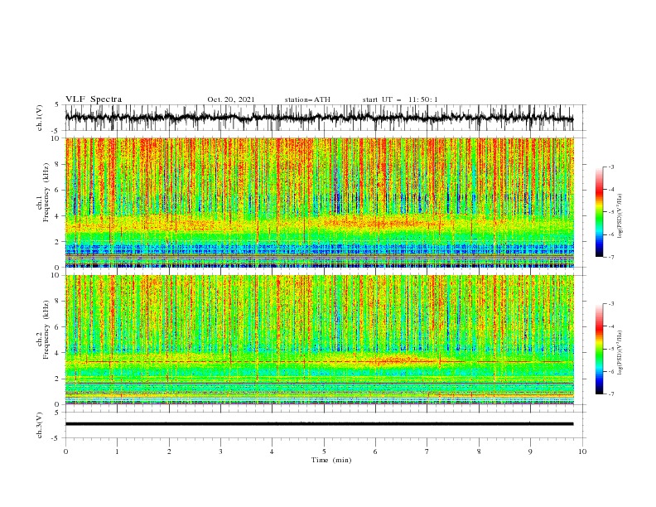The width and height of the screenshot is (656, 507).
Task: Click the "1" tick on the time axis
Action: click(x=117, y=451)
